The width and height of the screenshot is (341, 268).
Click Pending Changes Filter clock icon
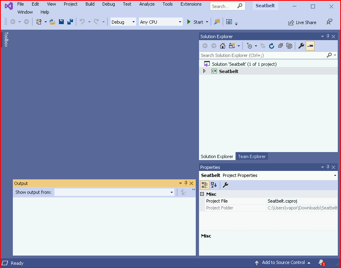pyautogui.click(x=249, y=46)
